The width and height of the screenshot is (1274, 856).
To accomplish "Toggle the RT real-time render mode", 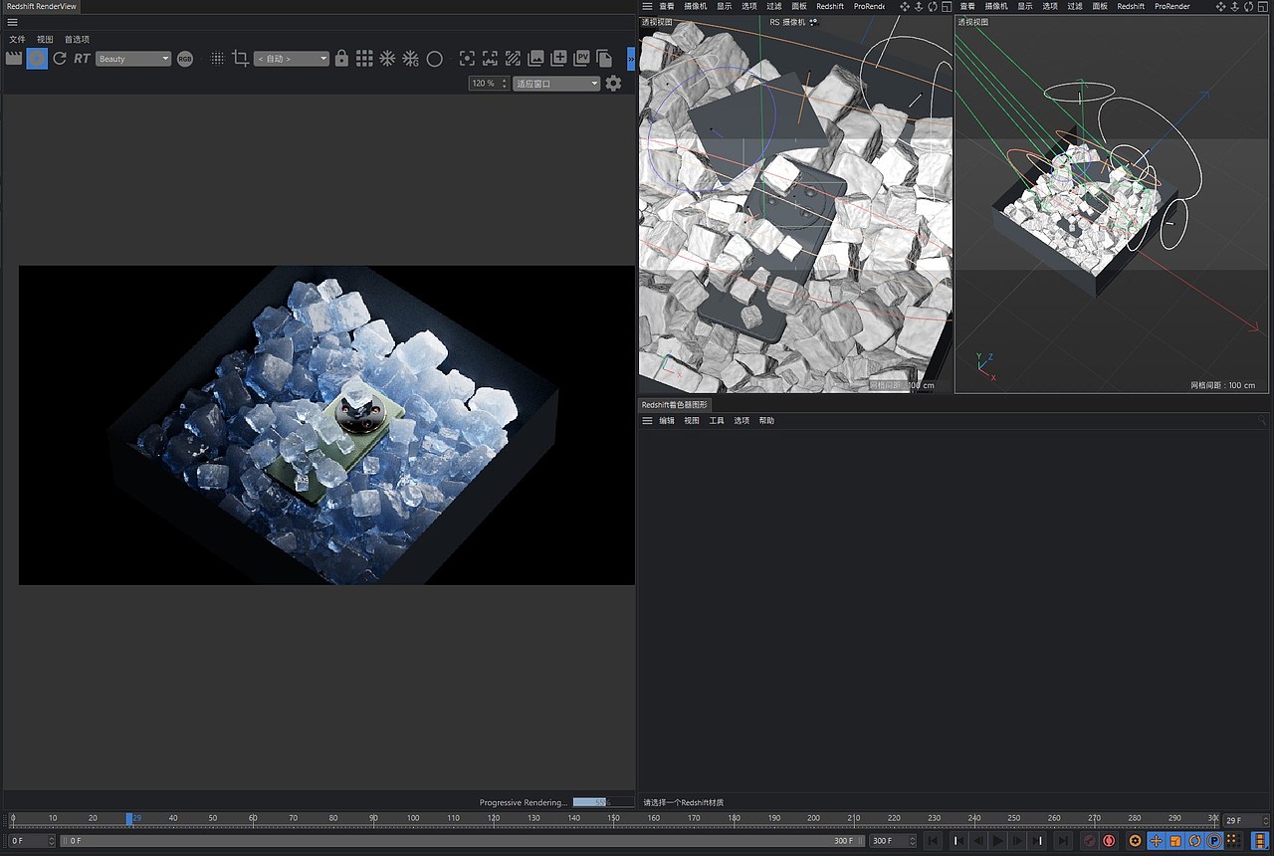I will 82,59.
